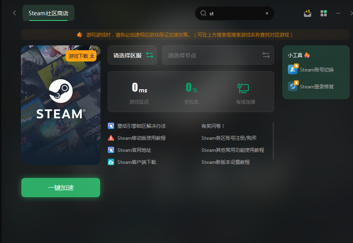Click the 小工具 flame icon
This screenshot has width=353, height=243.
(307, 55)
